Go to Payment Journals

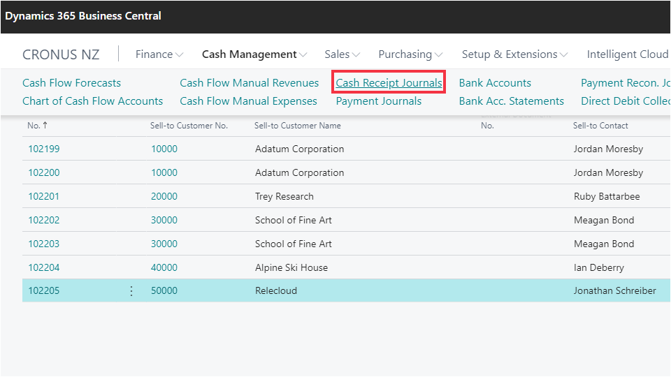[x=379, y=101]
